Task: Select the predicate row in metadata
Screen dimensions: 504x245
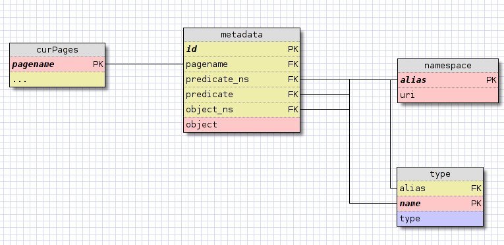Action: click(x=242, y=95)
